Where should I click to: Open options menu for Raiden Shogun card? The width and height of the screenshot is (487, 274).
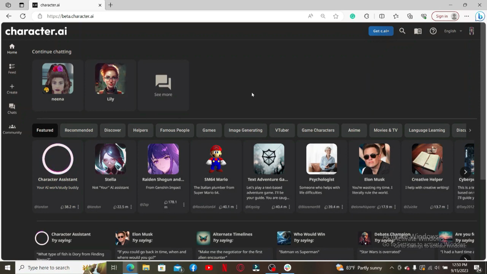184,205
